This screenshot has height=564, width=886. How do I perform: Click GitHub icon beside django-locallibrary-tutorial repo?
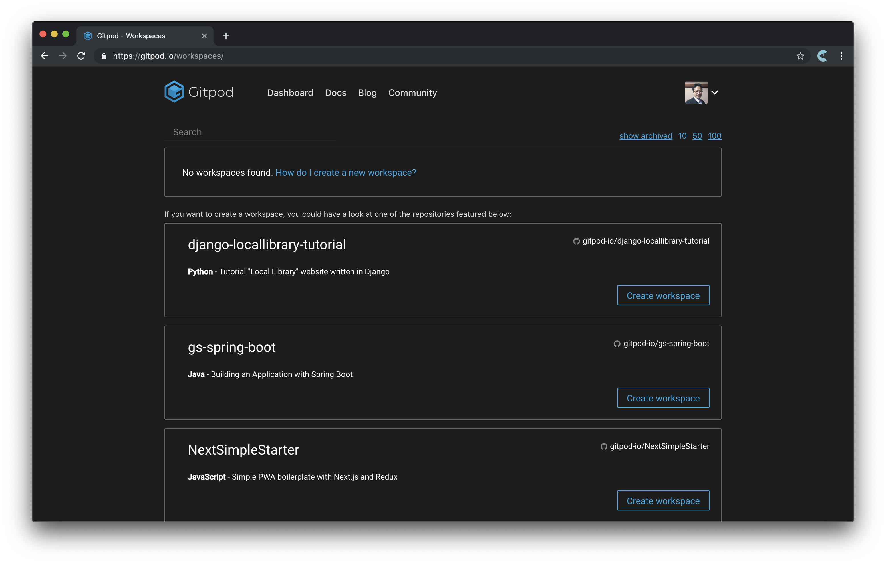click(x=577, y=241)
